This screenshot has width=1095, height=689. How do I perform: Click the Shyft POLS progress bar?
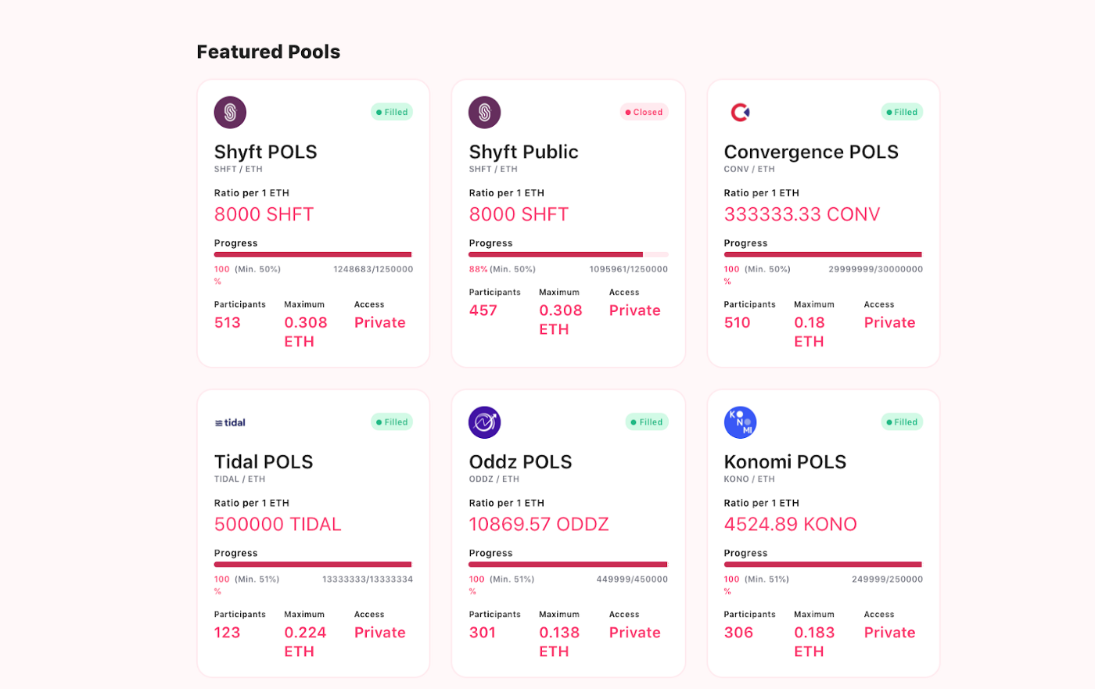(x=313, y=254)
